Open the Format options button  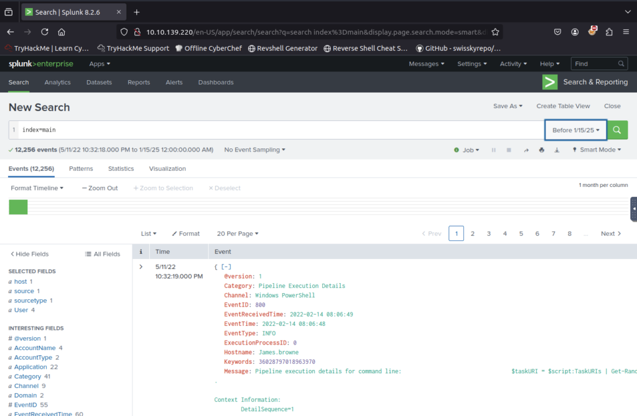[x=185, y=233]
